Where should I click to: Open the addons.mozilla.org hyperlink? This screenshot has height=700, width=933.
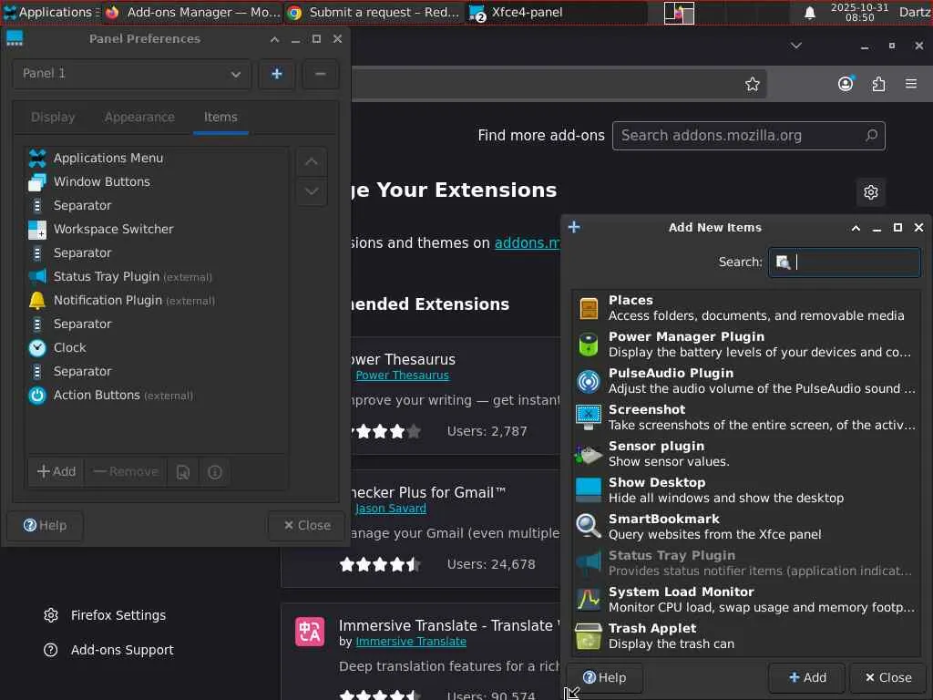pos(528,243)
